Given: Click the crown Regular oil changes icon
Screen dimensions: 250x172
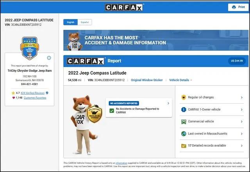Looking at the screenshot, I should (184, 97).
